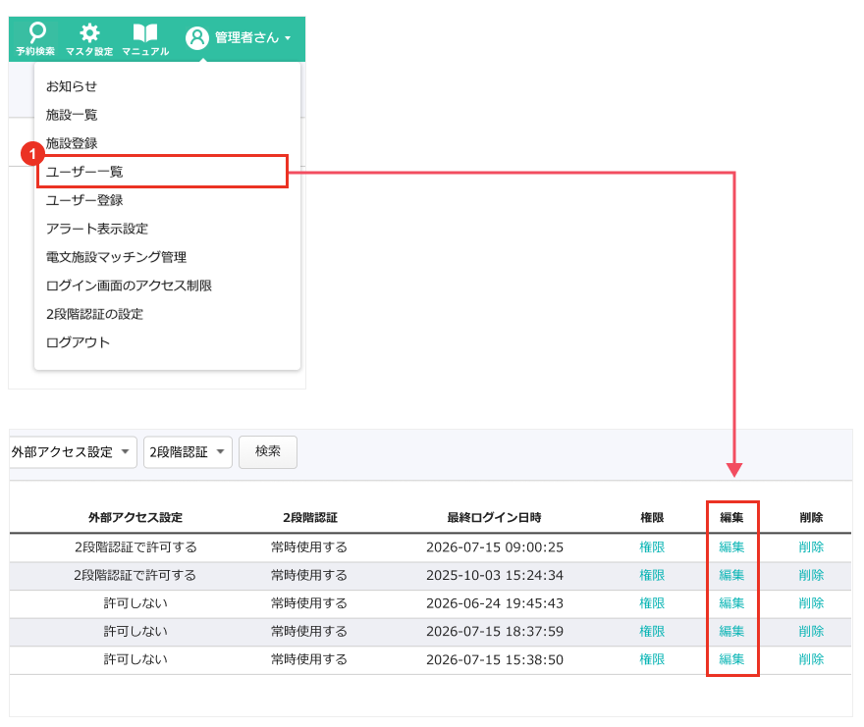Edit the 2026-07-15 15:38:50 row
864x727 pixels.
pos(731,659)
